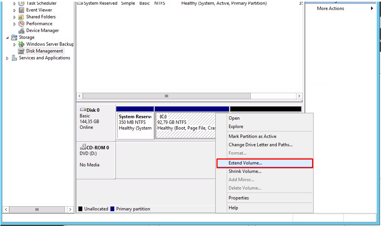Click the Services and Applications icon

[x=14, y=58]
